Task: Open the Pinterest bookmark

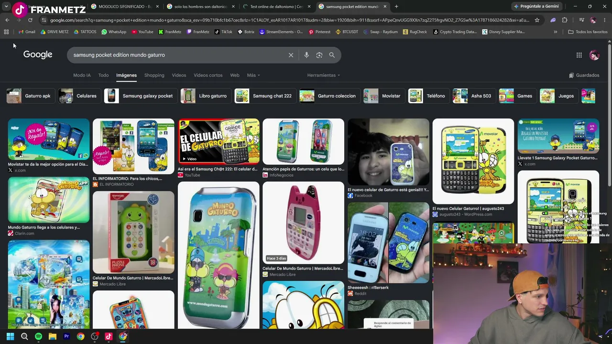Action: (x=319, y=32)
